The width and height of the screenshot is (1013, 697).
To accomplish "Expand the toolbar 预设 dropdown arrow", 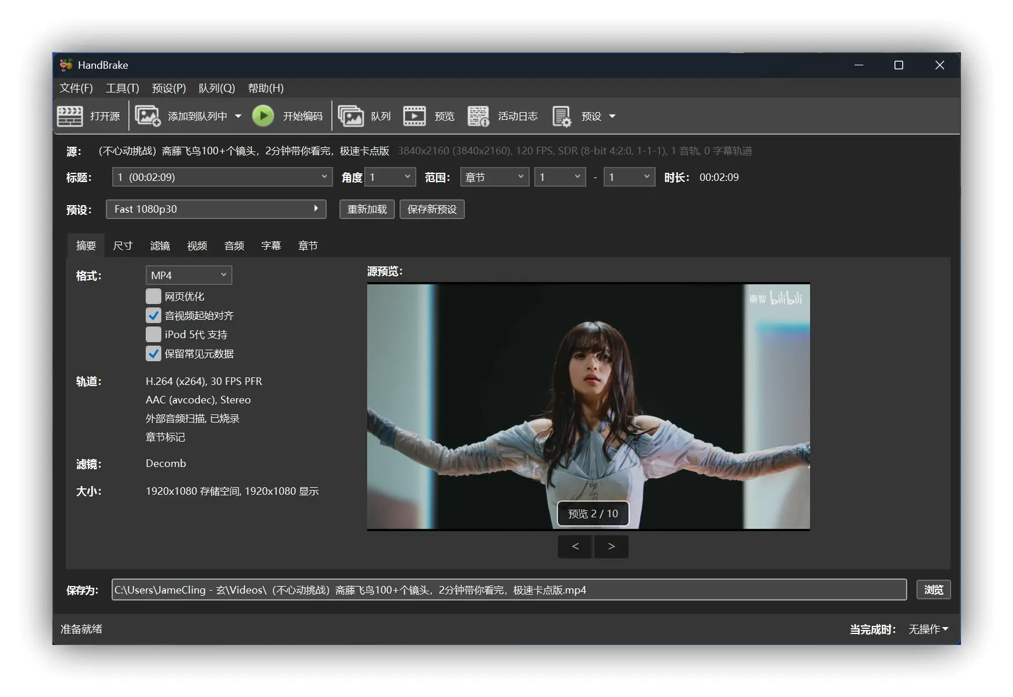I will 612,116.
